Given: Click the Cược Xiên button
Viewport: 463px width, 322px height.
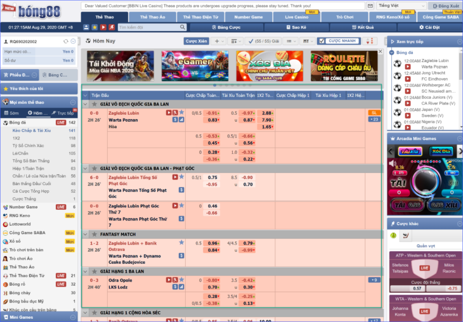Looking at the screenshot, I should 197,41.
